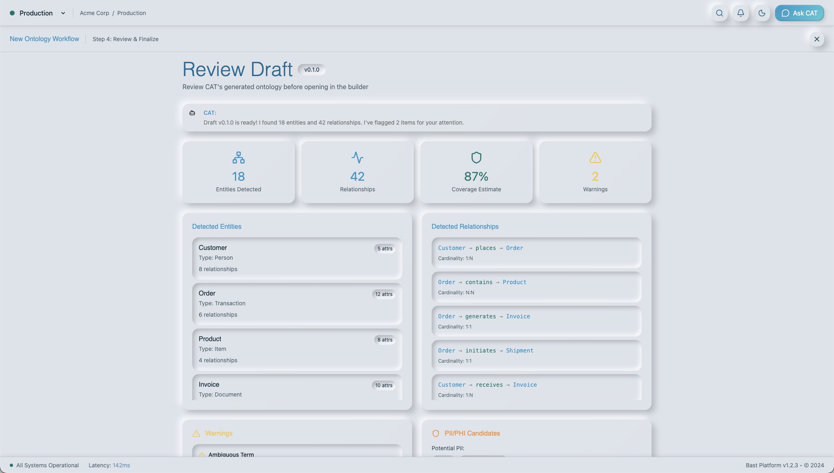Click the CAT robot icon in the message banner

pyautogui.click(x=192, y=113)
